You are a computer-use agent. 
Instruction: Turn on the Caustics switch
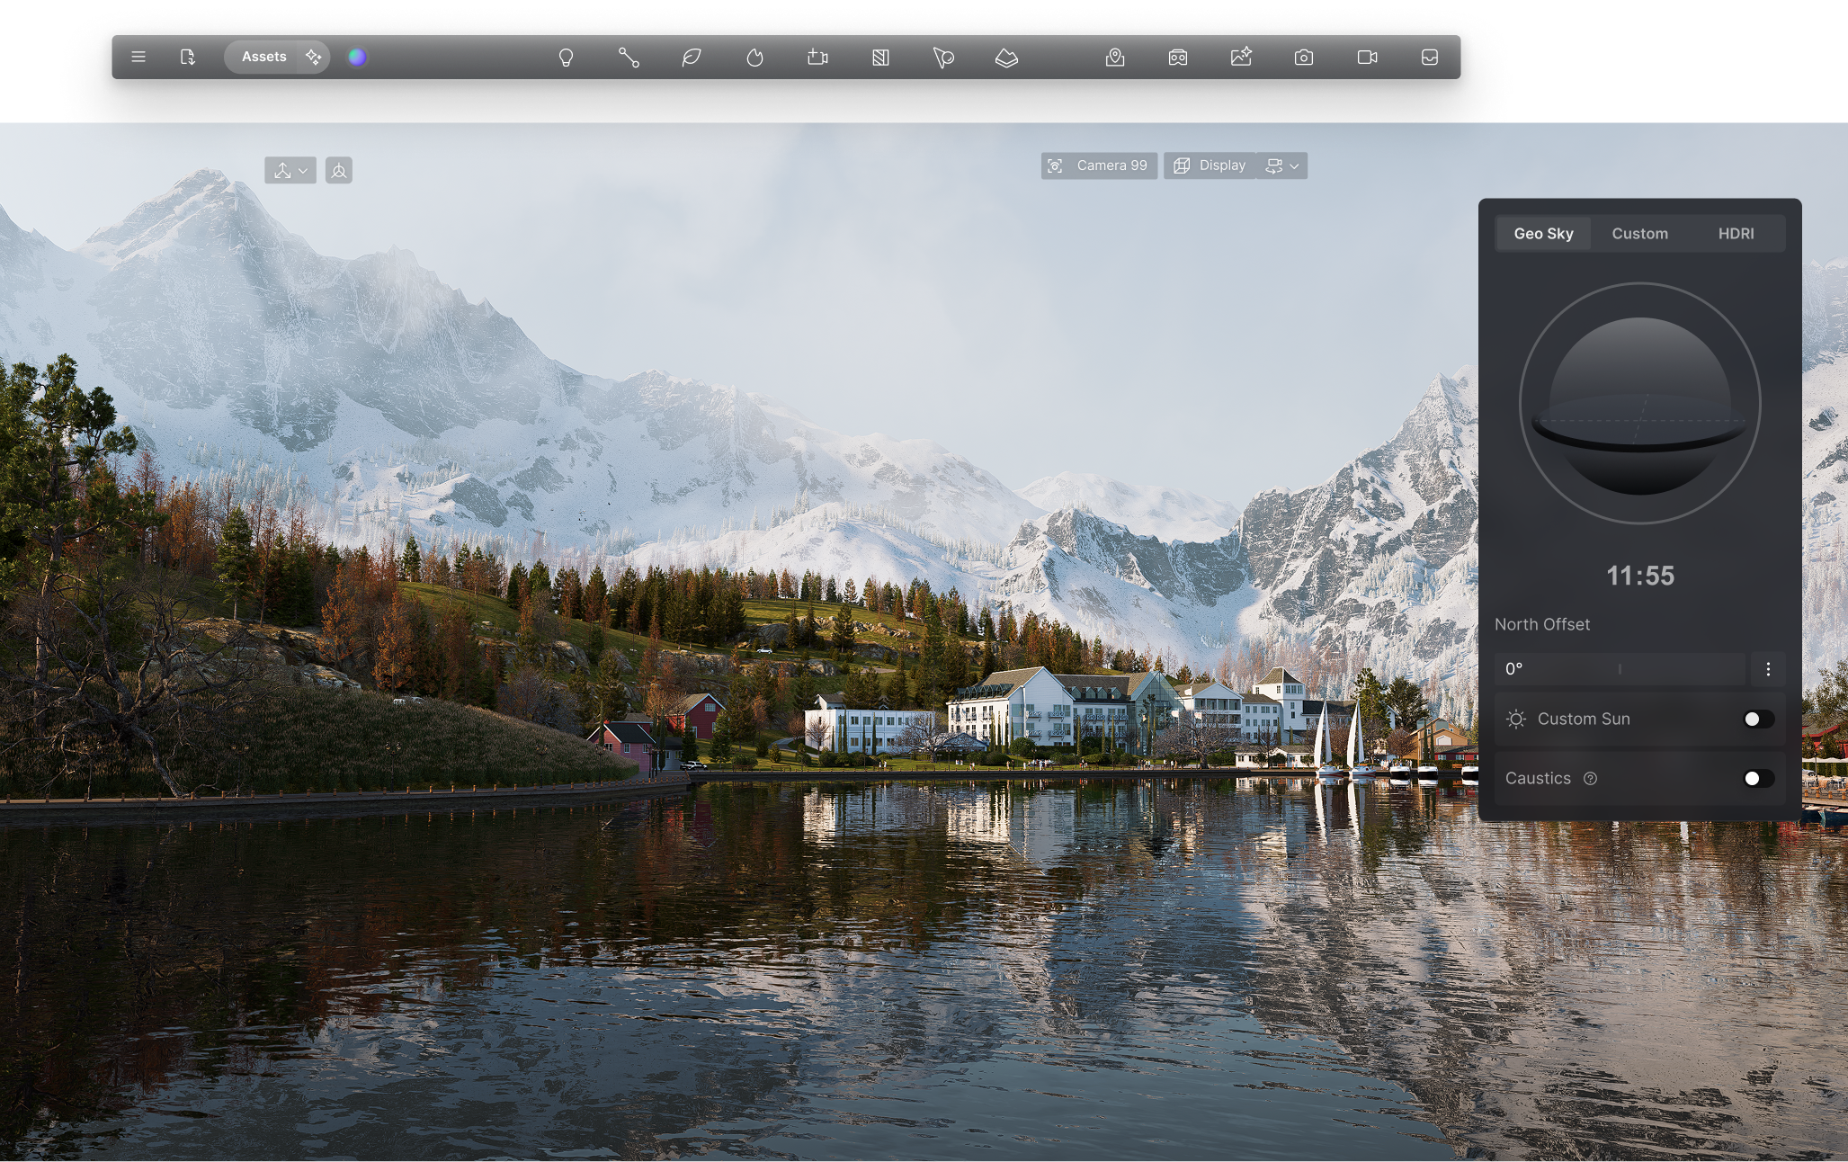tap(1758, 779)
